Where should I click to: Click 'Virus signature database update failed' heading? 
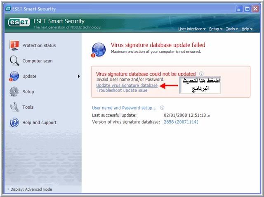pyautogui.click(x=158, y=45)
